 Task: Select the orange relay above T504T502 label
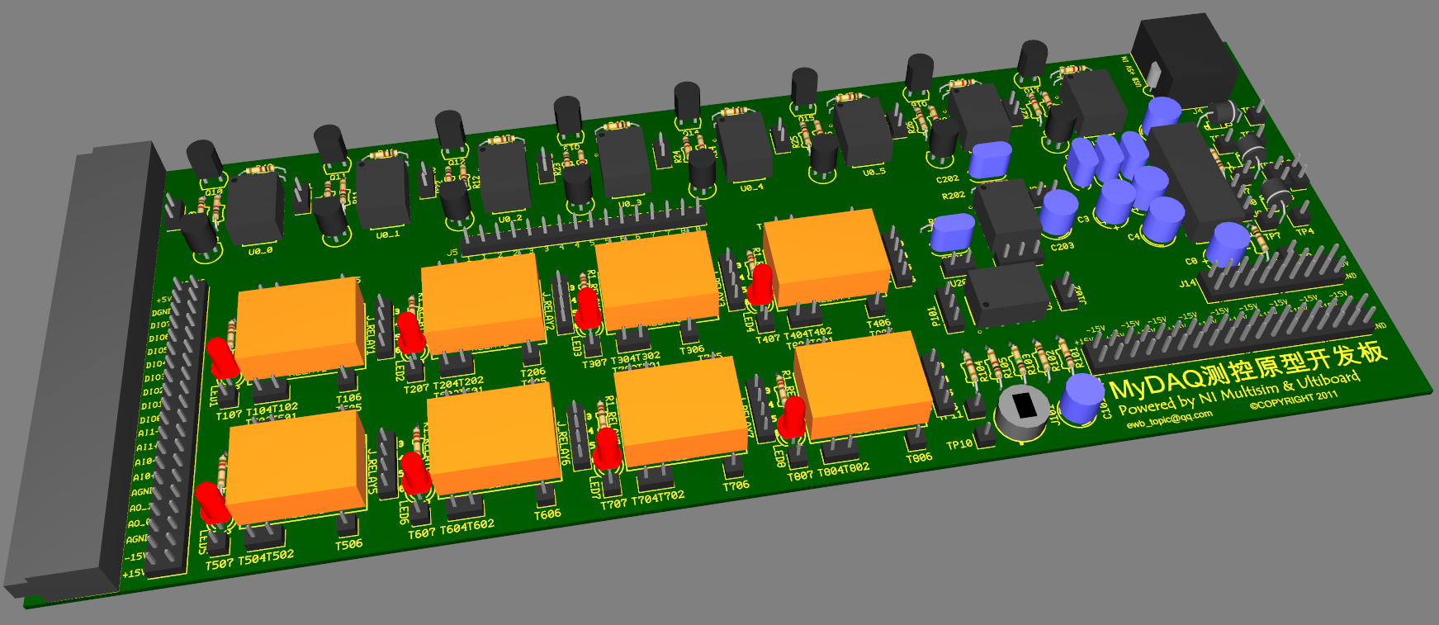click(x=296, y=466)
